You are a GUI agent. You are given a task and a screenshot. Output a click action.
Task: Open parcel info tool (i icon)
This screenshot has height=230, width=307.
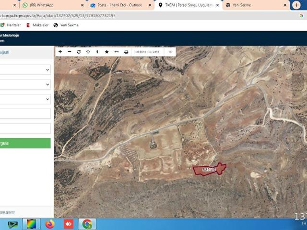click(97, 52)
